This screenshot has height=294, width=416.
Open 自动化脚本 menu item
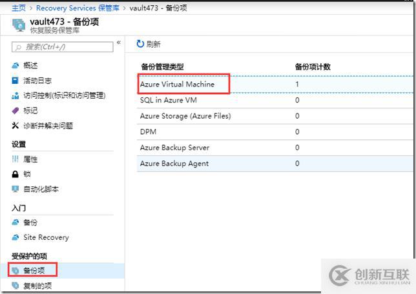click(41, 189)
